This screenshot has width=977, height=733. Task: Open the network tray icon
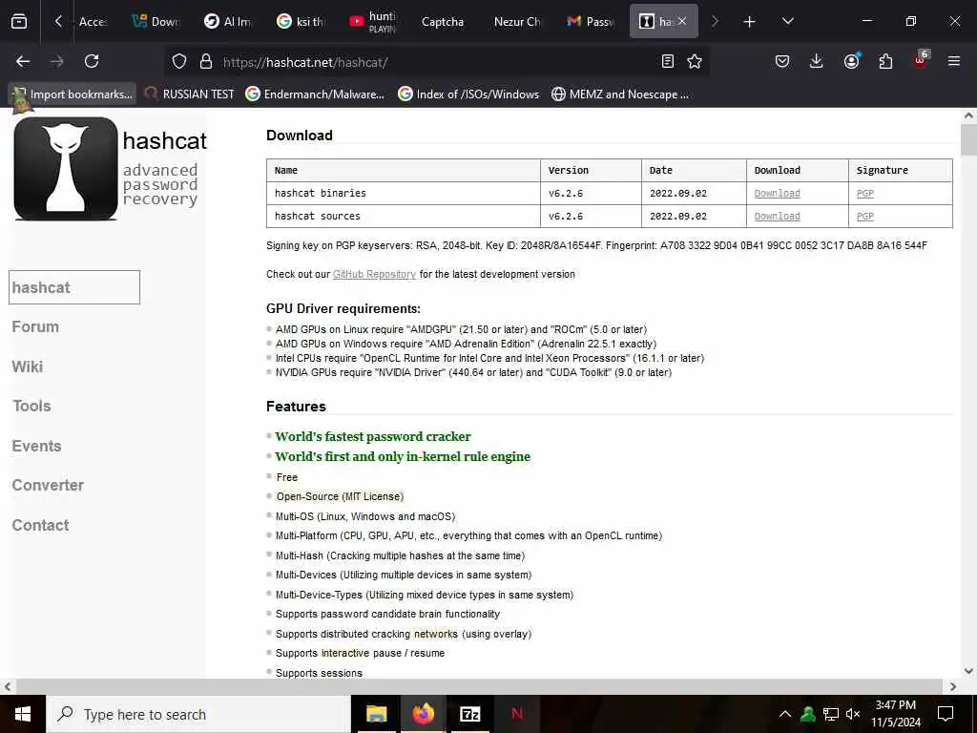(831, 714)
